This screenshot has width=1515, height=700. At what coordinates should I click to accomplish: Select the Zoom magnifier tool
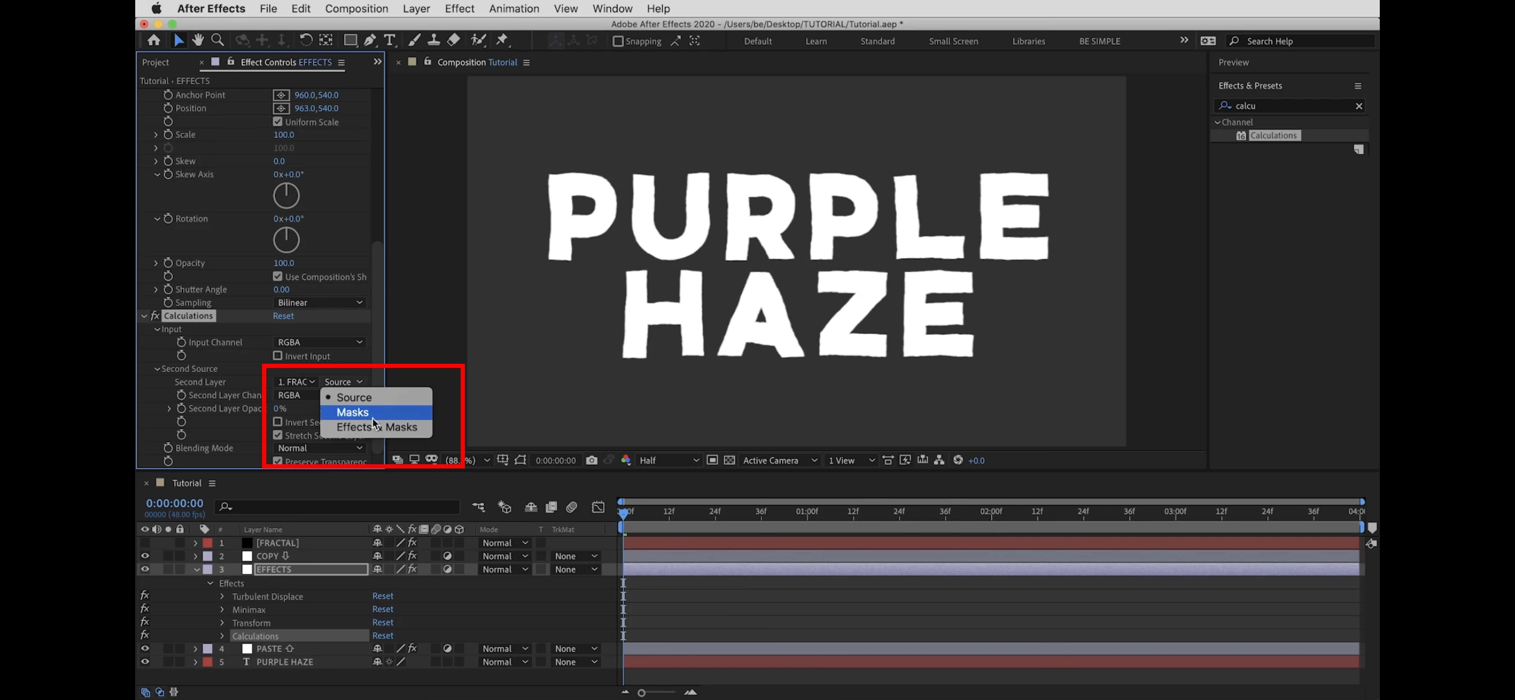218,41
